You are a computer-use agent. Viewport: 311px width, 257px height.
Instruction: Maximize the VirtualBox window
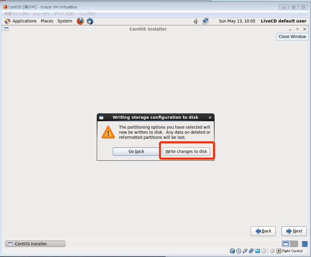(x=294, y=7)
